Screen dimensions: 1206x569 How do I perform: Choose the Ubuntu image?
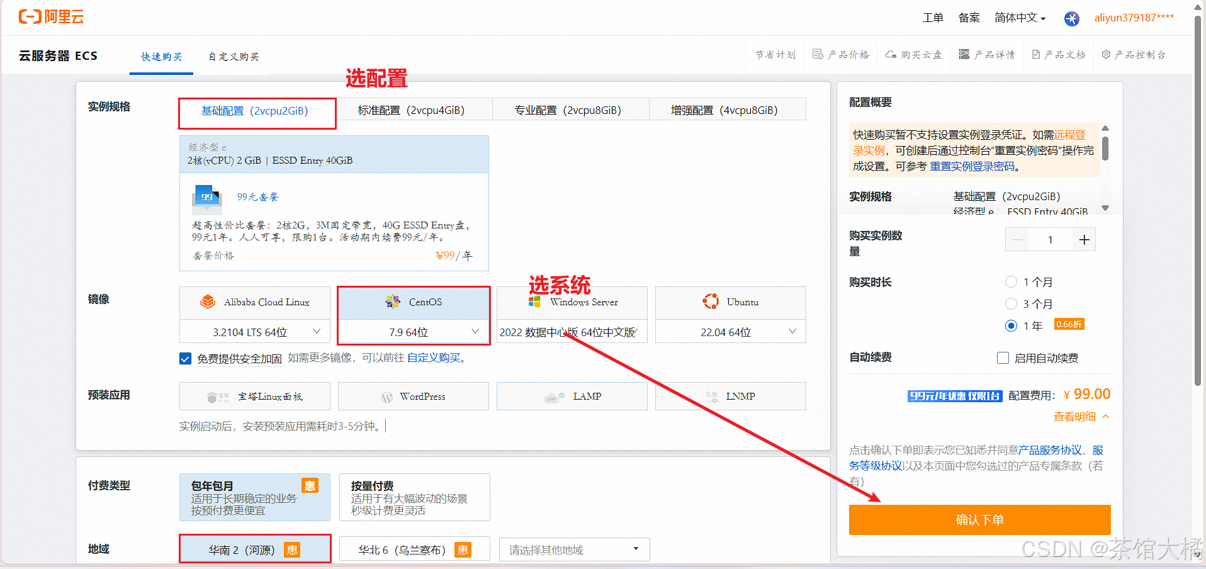tap(731, 302)
